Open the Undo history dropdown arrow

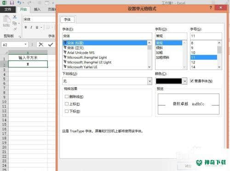click(x=23, y=3)
